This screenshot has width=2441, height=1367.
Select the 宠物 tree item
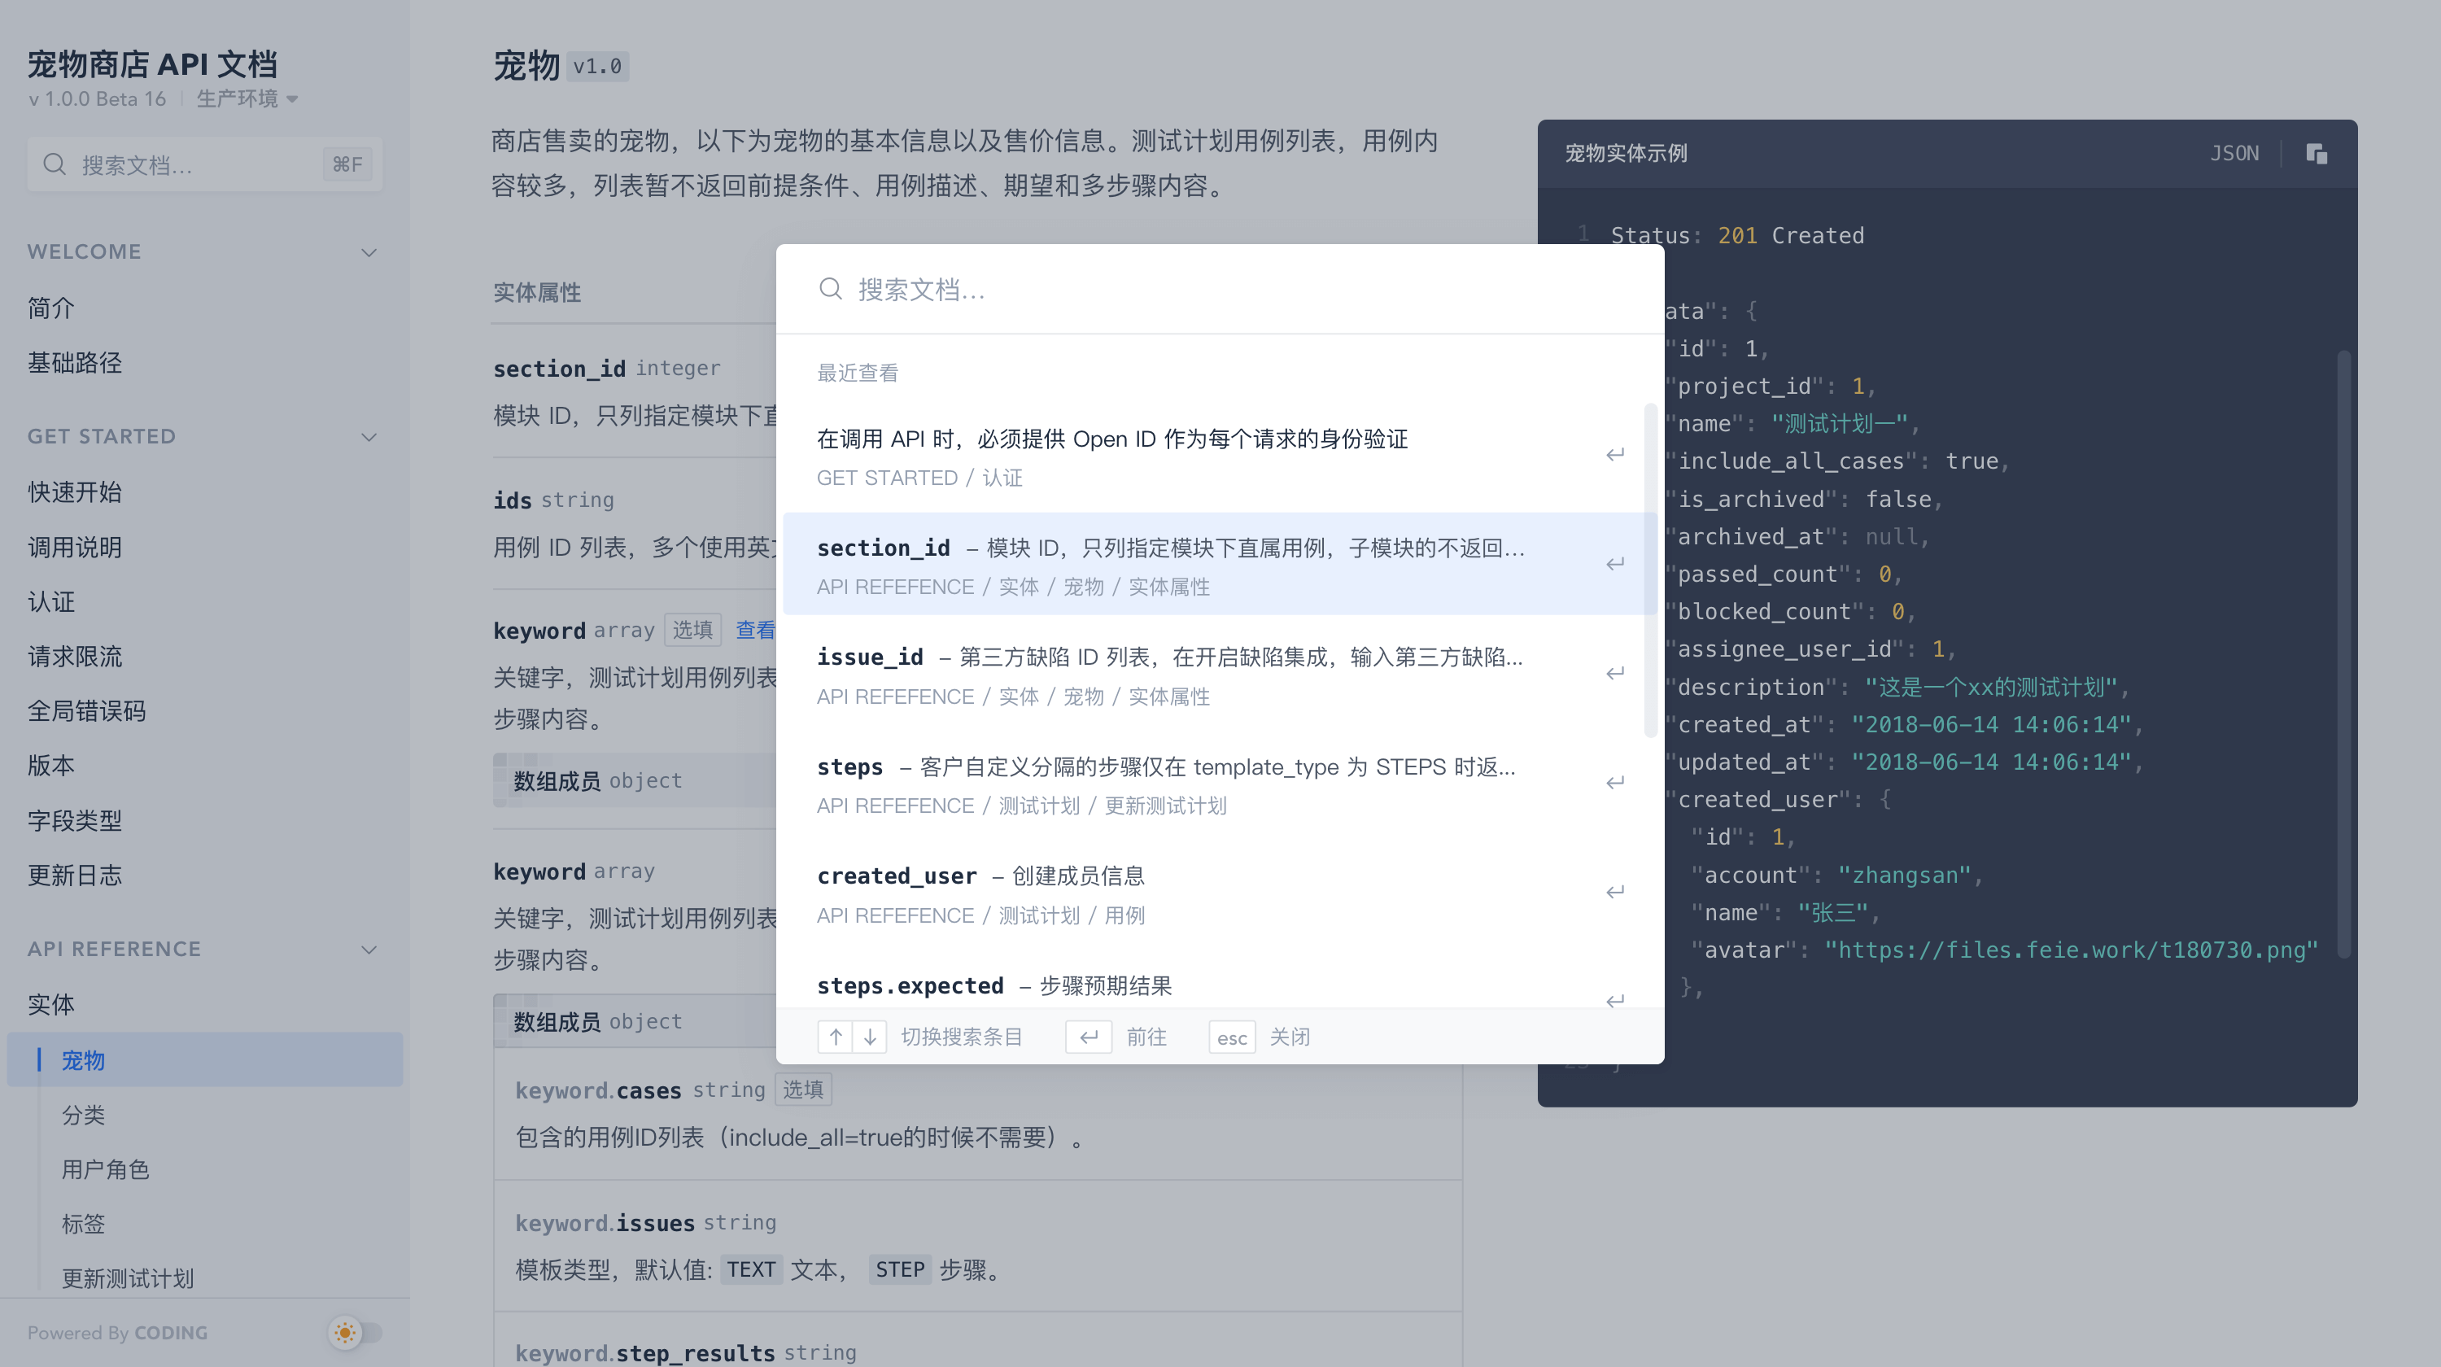click(x=205, y=1060)
